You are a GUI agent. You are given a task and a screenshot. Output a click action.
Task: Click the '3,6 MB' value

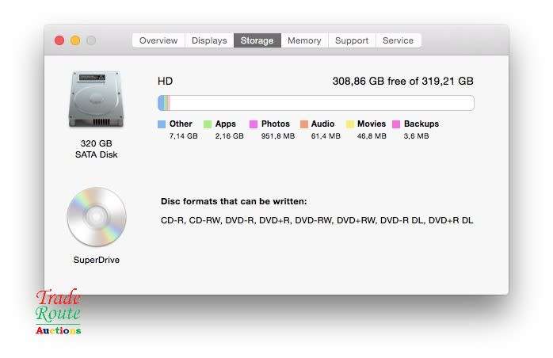pos(417,136)
